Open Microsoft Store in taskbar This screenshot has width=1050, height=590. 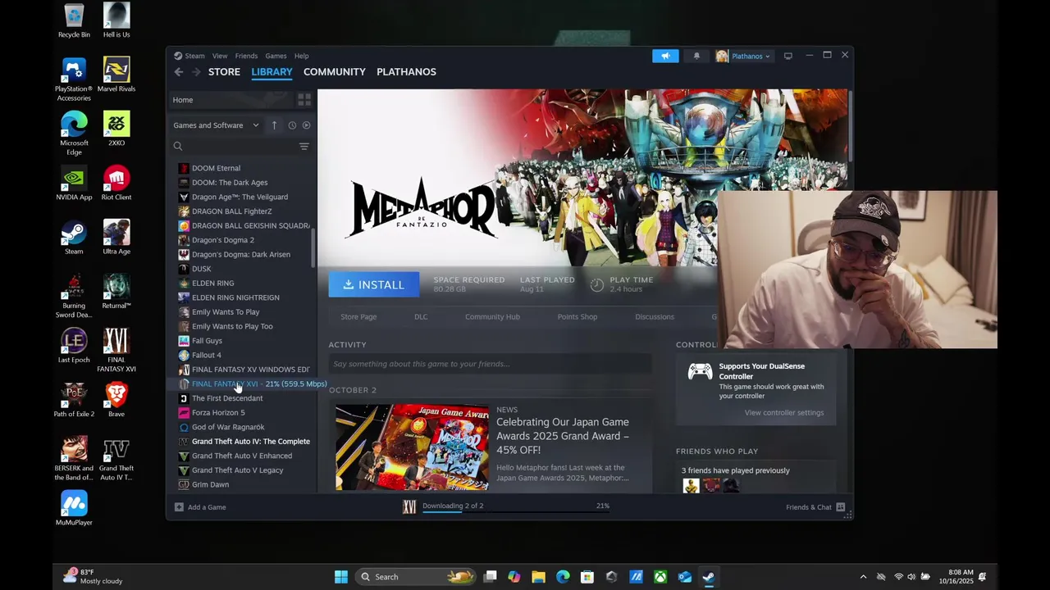587,577
